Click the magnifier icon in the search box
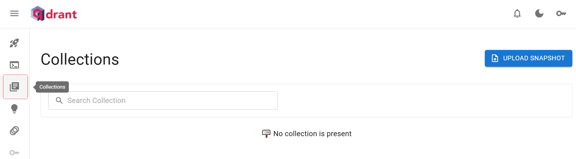Image resolution: width=576 pixels, height=159 pixels. [59, 101]
